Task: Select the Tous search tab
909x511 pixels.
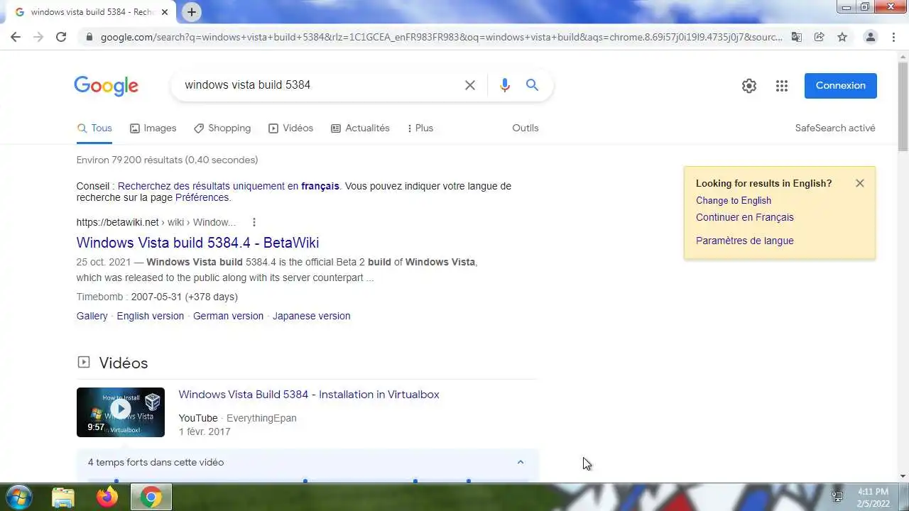Action: pos(94,128)
